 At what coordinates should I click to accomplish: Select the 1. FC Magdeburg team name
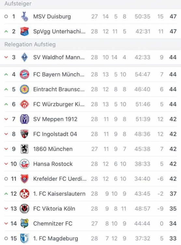click(x=55, y=238)
